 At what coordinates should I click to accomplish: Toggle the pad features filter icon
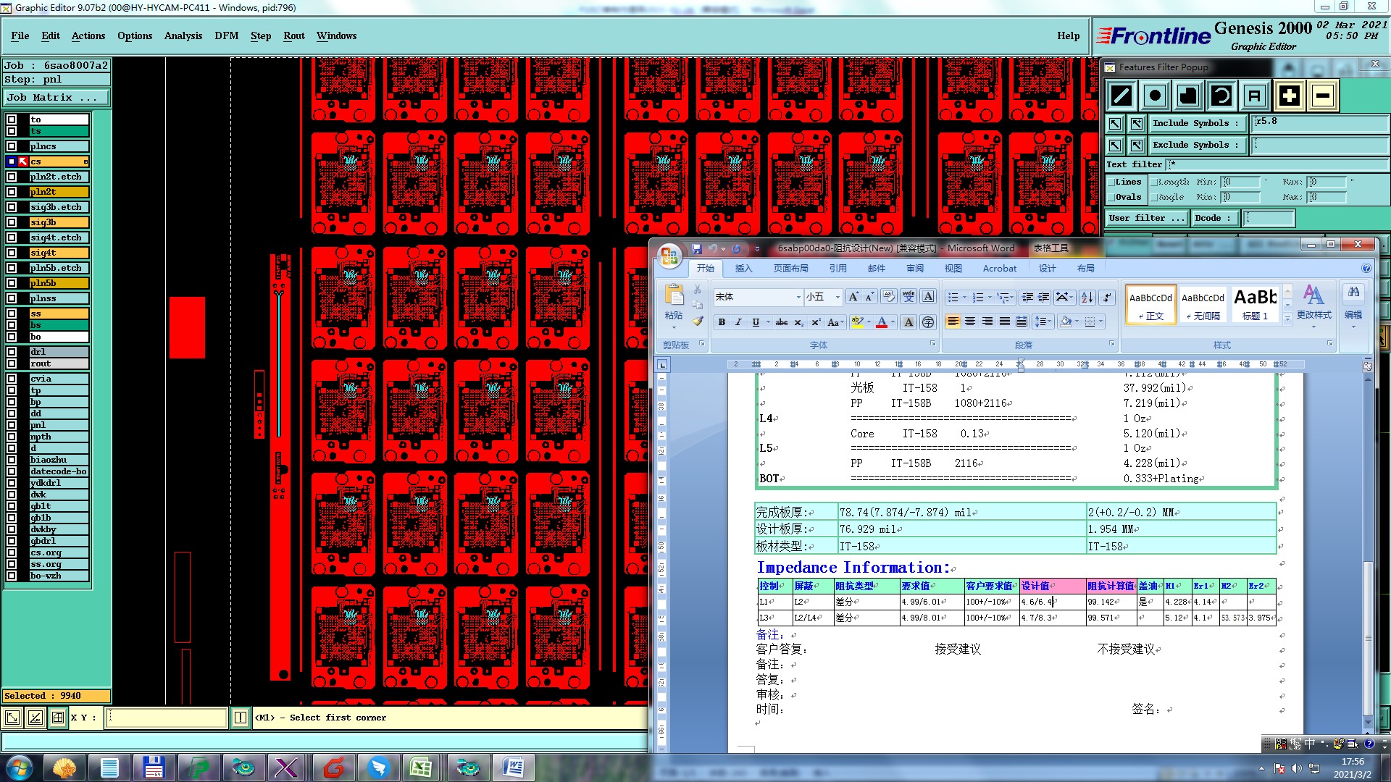(1155, 96)
